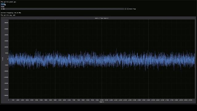This screenshot has width=197, height=111.
Task: Click 'The spirits greet you' text
Action: (8, 2)
